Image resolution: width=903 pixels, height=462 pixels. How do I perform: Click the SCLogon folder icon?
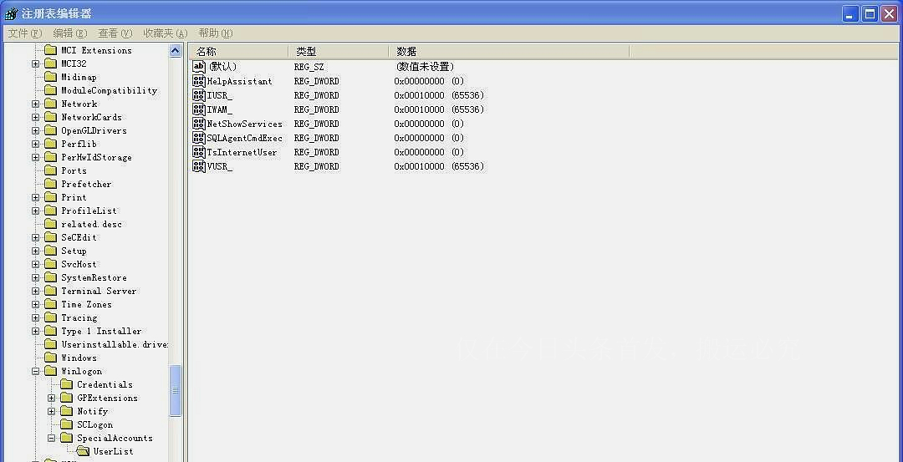(66, 424)
